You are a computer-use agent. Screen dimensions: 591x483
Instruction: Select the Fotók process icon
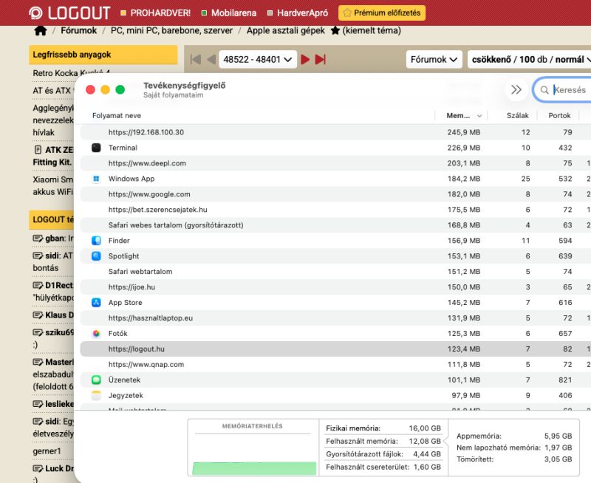click(x=96, y=333)
